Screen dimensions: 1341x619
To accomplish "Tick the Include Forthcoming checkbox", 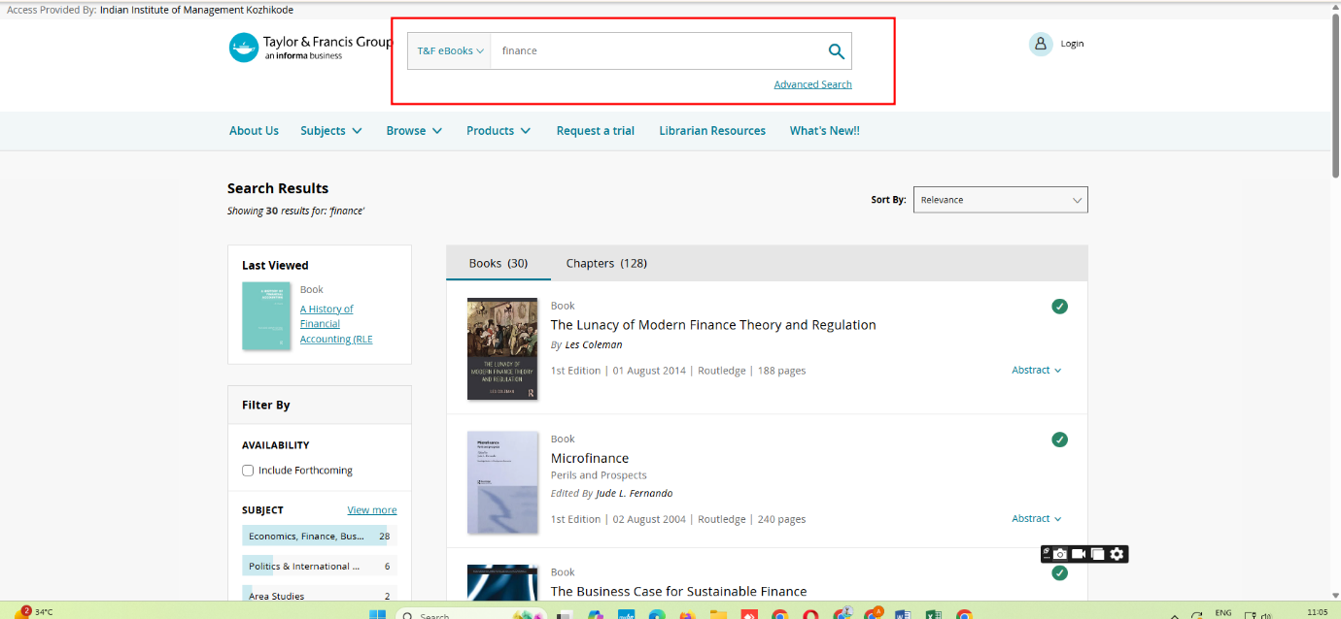I will click(248, 471).
